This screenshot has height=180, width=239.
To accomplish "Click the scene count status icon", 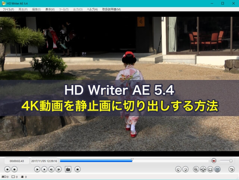I will [22, 177].
